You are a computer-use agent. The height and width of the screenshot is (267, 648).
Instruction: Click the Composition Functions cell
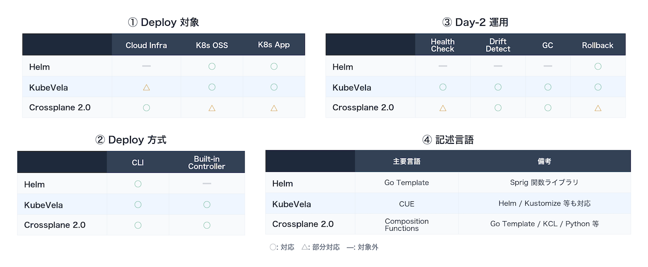407,225
